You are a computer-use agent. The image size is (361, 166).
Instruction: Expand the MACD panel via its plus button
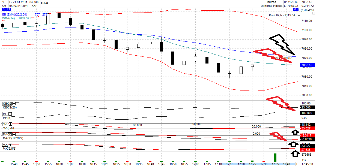click(x=14, y=134)
